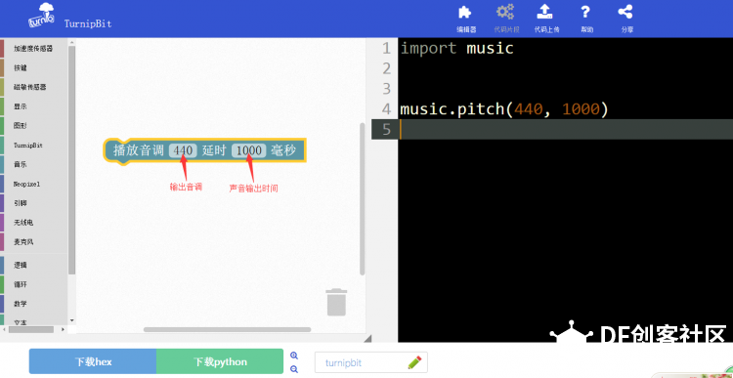Click the TurnipBit cloud logo

(x=41, y=16)
